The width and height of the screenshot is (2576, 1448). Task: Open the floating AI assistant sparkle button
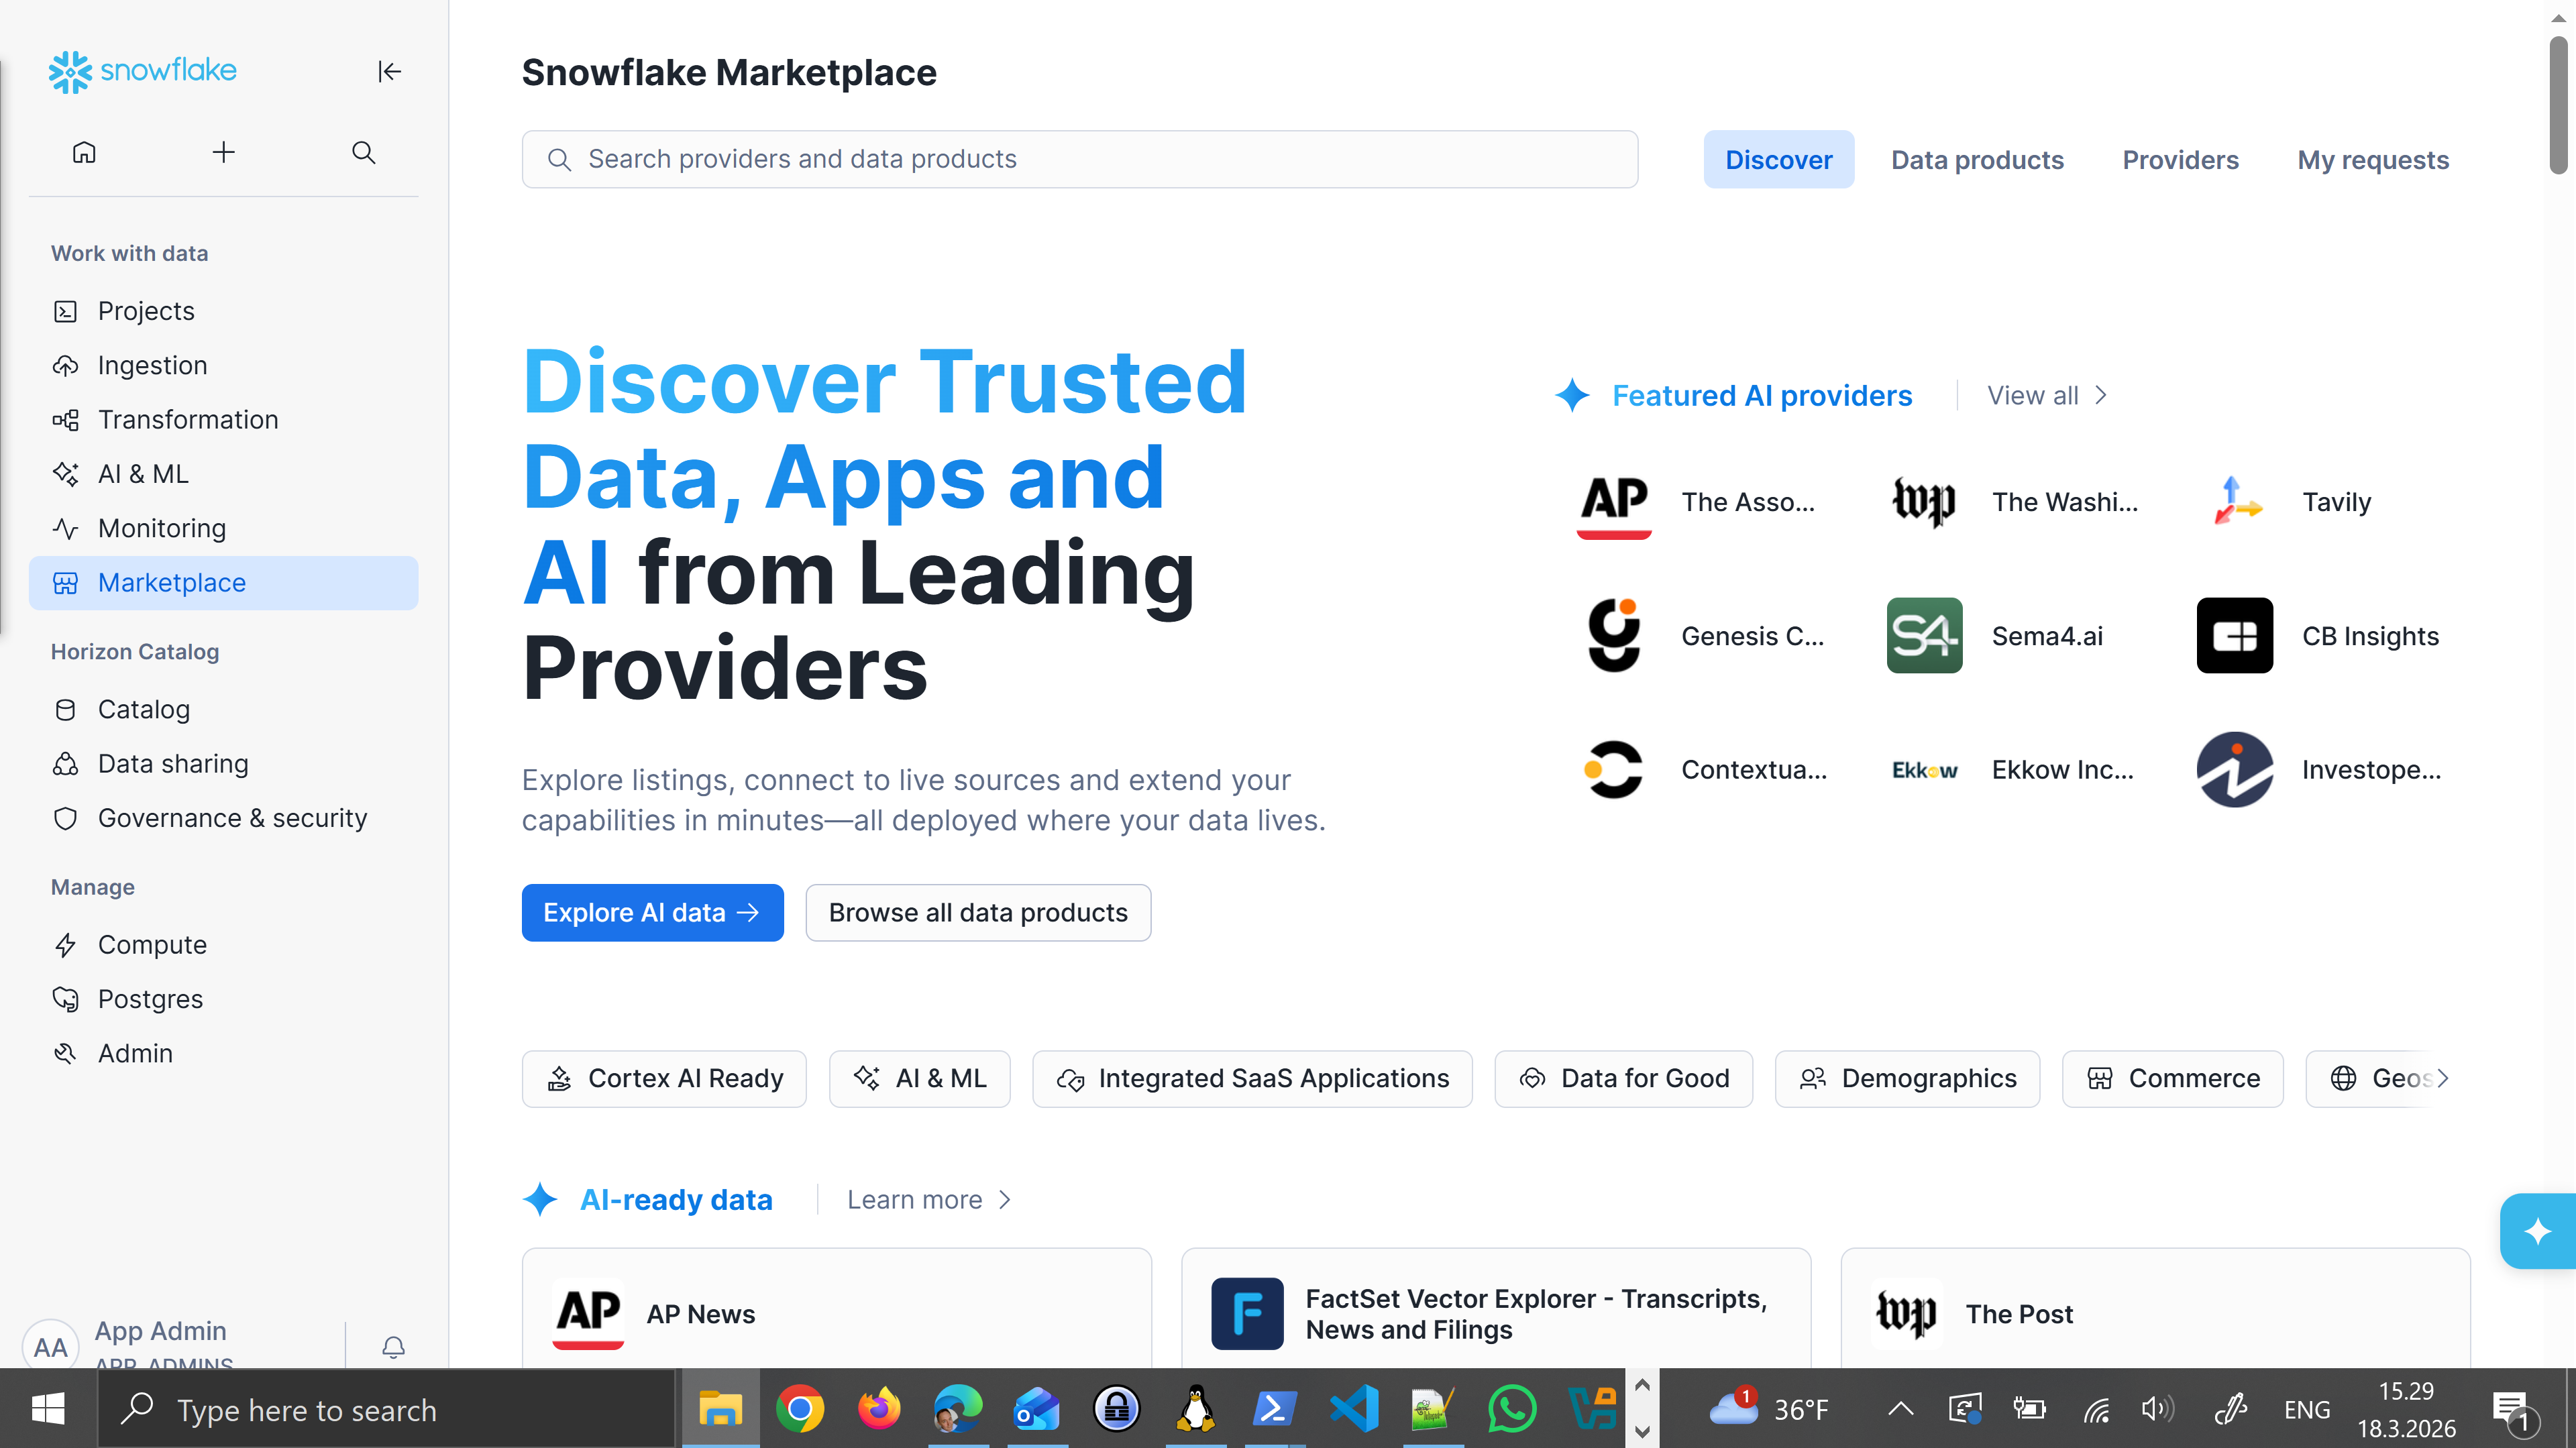(x=2537, y=1231)
